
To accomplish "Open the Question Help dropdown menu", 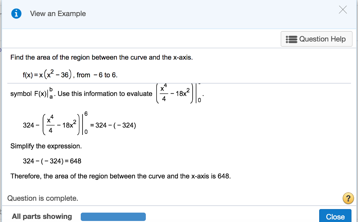I will tap(316, 39).
